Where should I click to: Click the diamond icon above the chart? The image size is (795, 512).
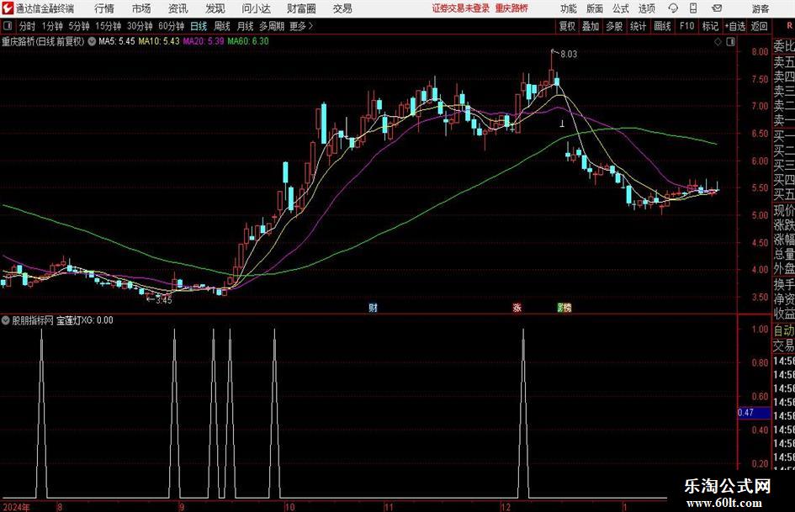coord(718,42)
